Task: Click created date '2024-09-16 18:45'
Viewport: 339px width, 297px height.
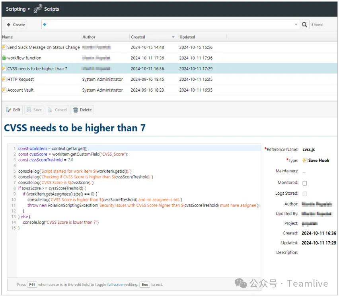Action: tap(147, 79)
